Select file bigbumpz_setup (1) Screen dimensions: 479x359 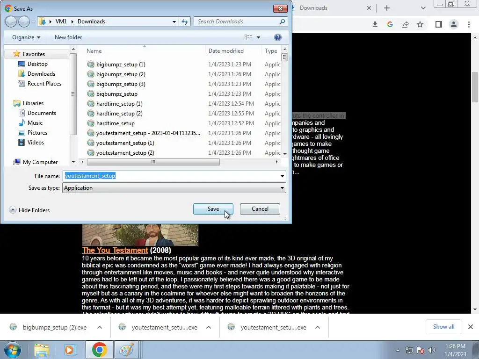pos(121,65)
